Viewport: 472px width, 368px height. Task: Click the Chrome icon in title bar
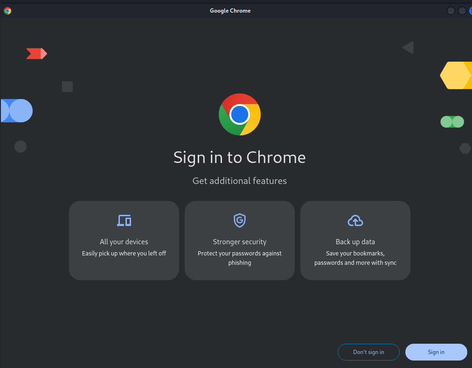pyautogui.click(x=7, y=11)
